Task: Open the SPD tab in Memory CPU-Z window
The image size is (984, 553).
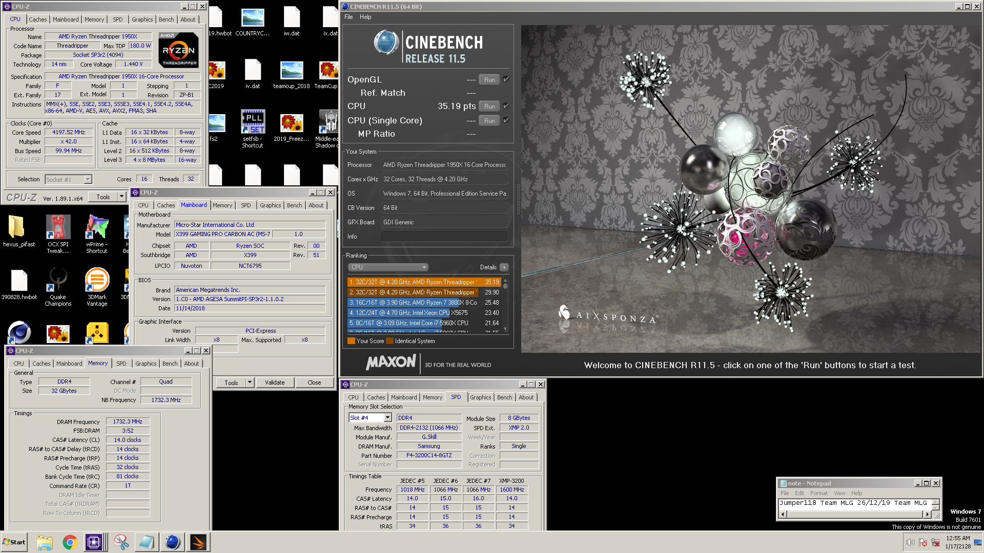Action: pos(121,364)
